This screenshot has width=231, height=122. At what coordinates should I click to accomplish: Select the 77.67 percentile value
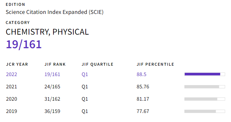pos(143,111)
